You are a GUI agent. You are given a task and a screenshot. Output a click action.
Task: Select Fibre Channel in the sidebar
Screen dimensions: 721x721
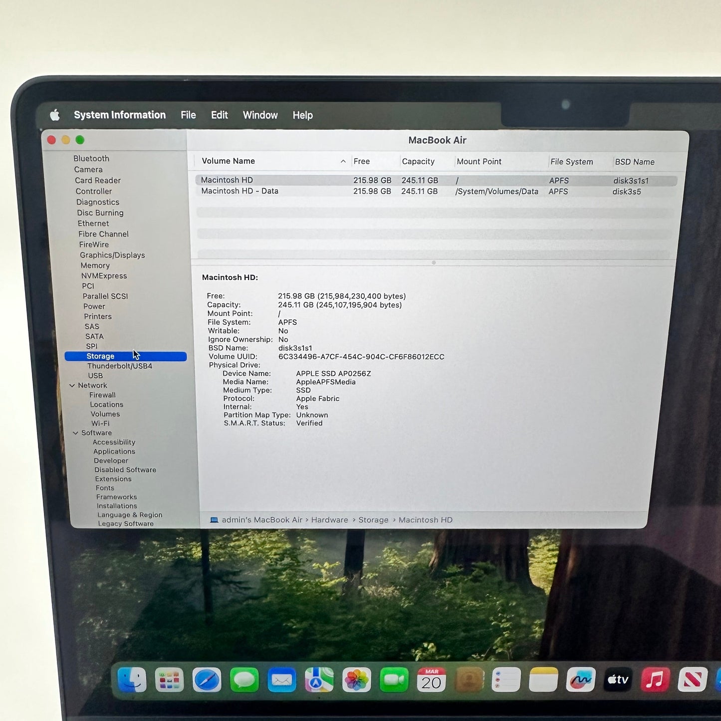click(103, 234)
